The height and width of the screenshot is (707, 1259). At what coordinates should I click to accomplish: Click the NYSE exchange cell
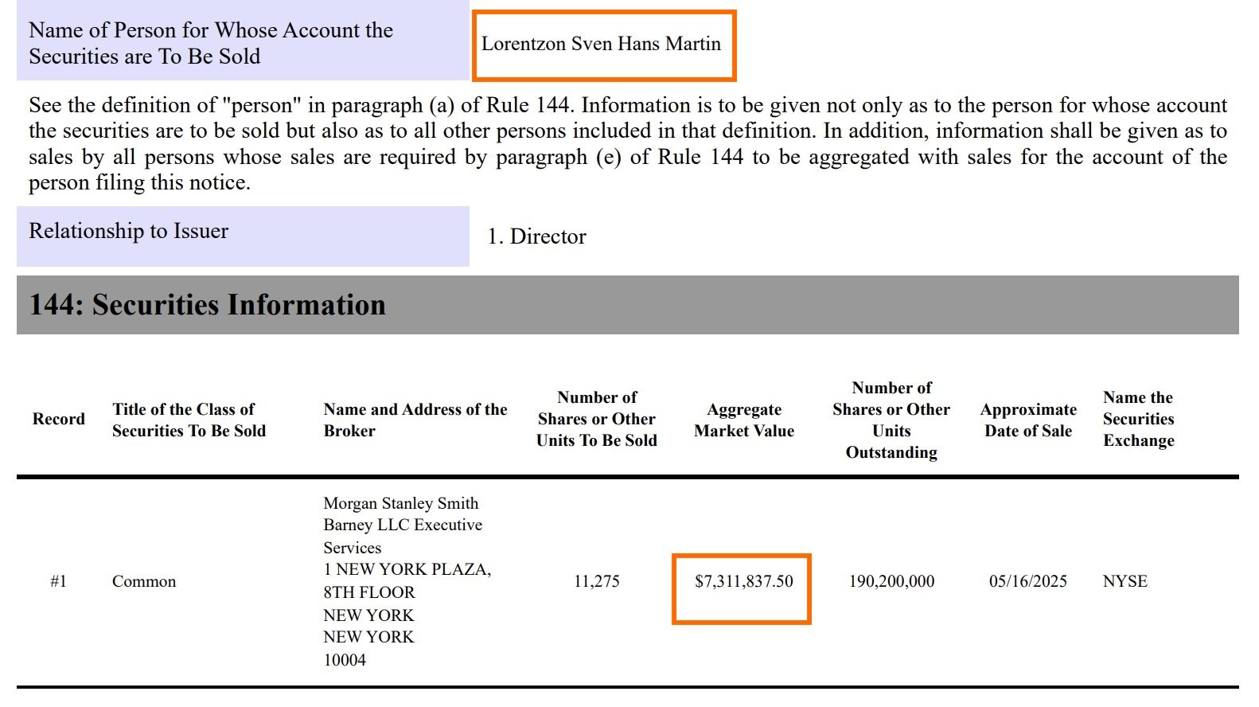coord(1125,582)
